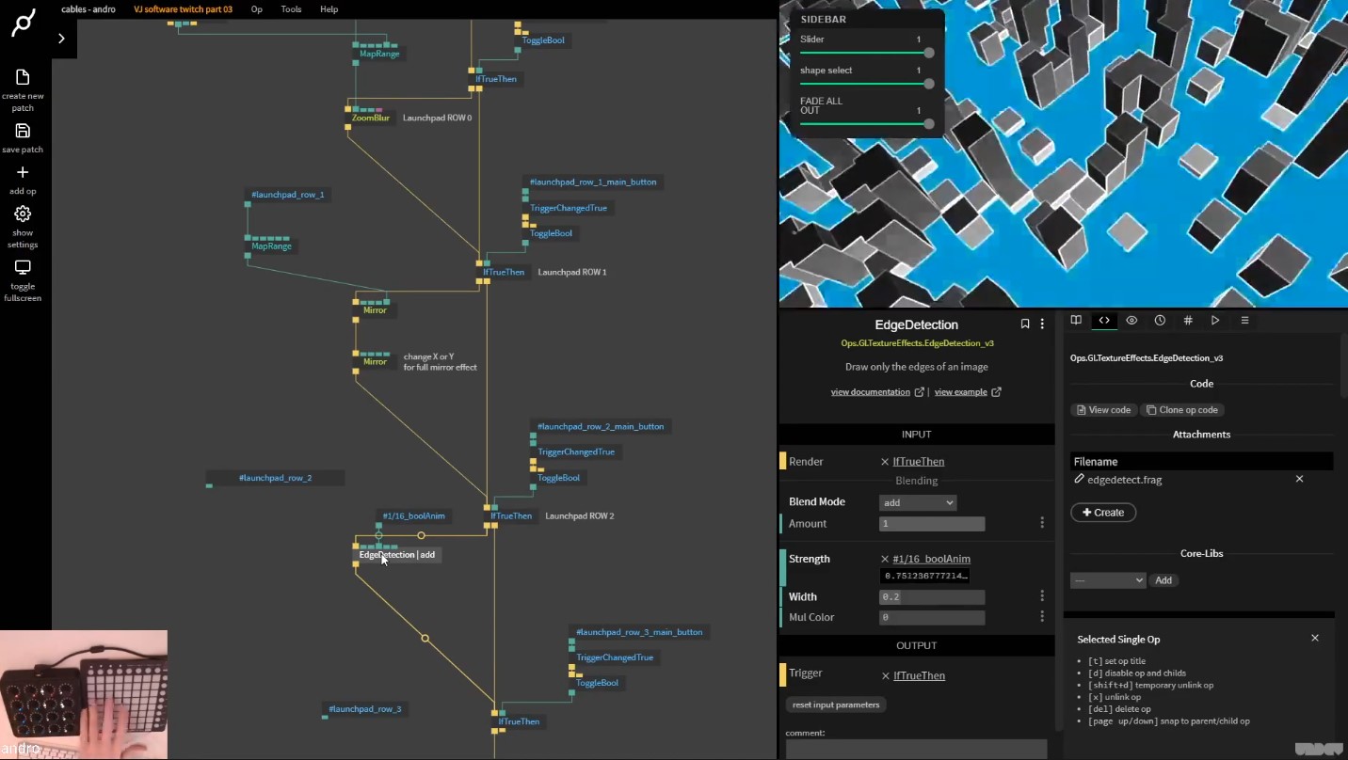1348x760 pixels.
Task: Open the EdgeDetection three-dot options menu
Action: [x=1043, y=324]
